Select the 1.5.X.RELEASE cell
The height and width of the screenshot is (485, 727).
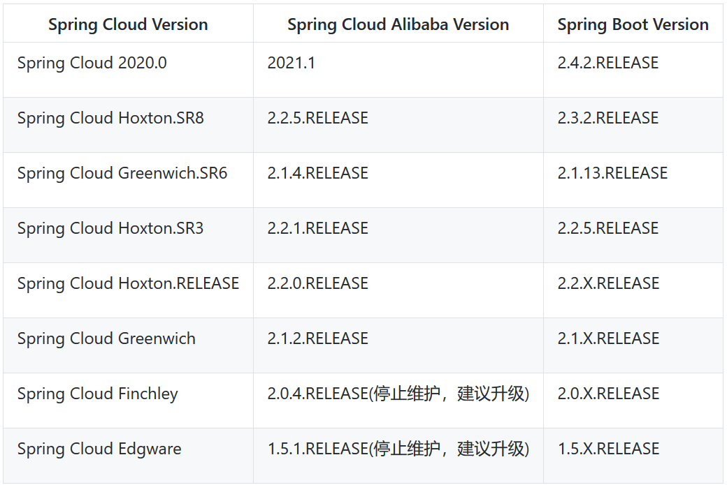point(633,456)
